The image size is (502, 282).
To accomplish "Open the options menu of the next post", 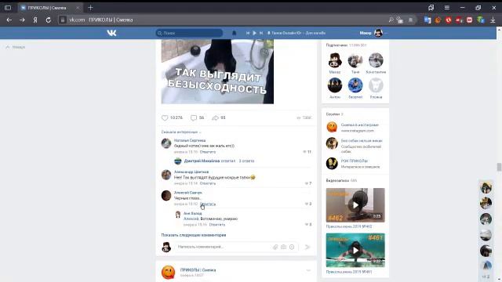I will point(308,270).
